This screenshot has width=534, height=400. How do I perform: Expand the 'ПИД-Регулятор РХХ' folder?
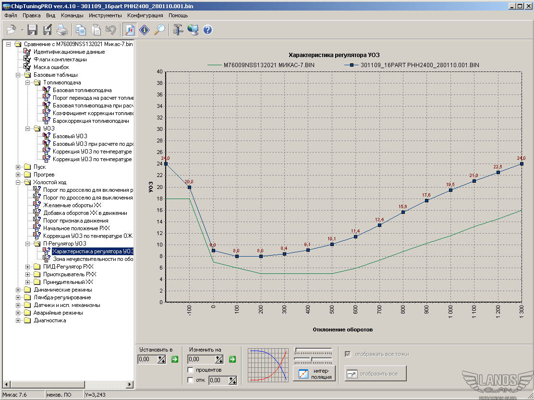click(28, 267)
